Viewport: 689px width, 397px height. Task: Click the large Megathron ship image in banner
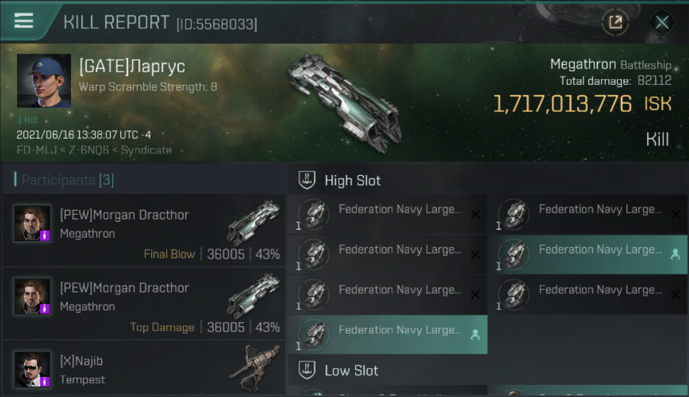pos(344,101)
